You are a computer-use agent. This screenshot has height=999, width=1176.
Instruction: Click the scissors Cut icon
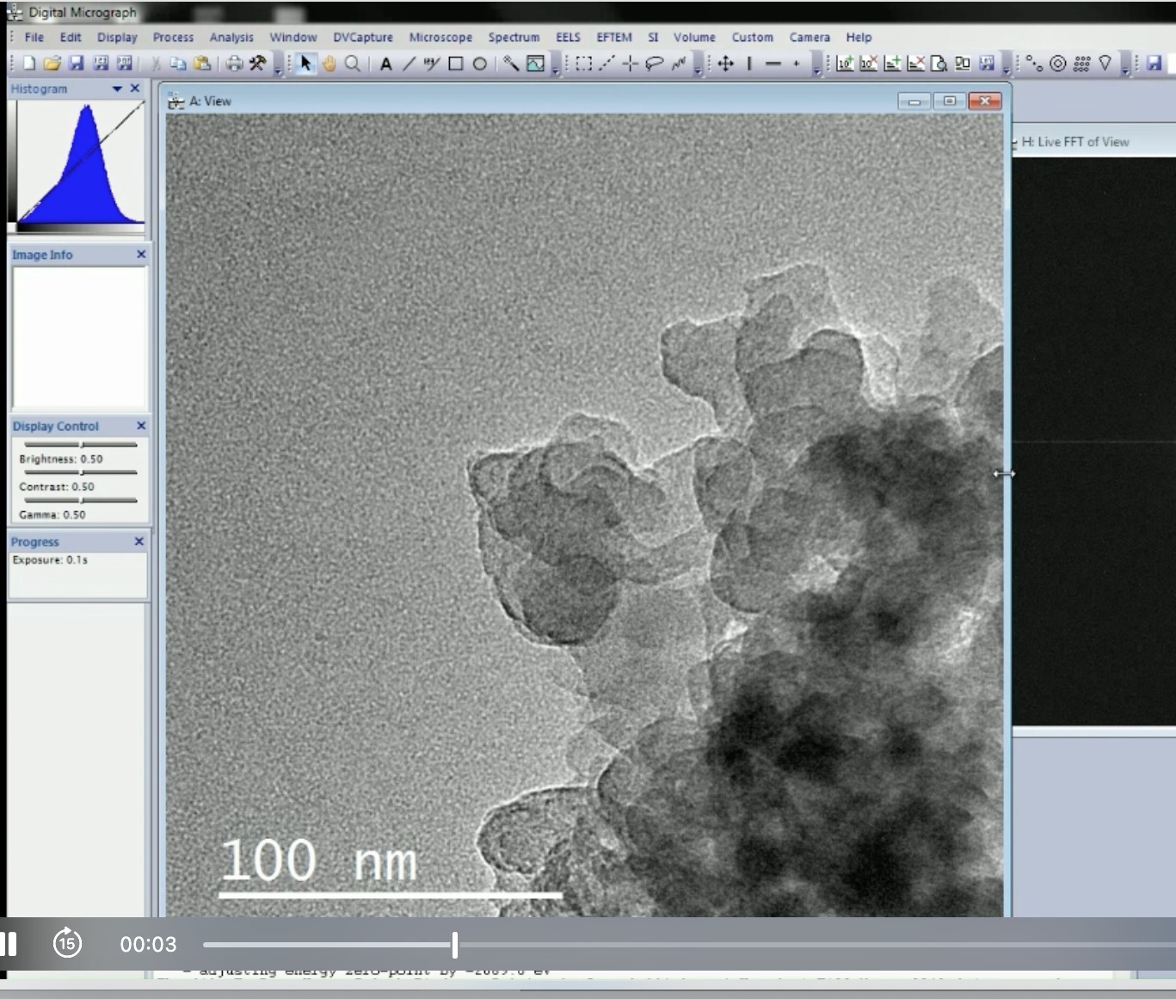point(156,64)
